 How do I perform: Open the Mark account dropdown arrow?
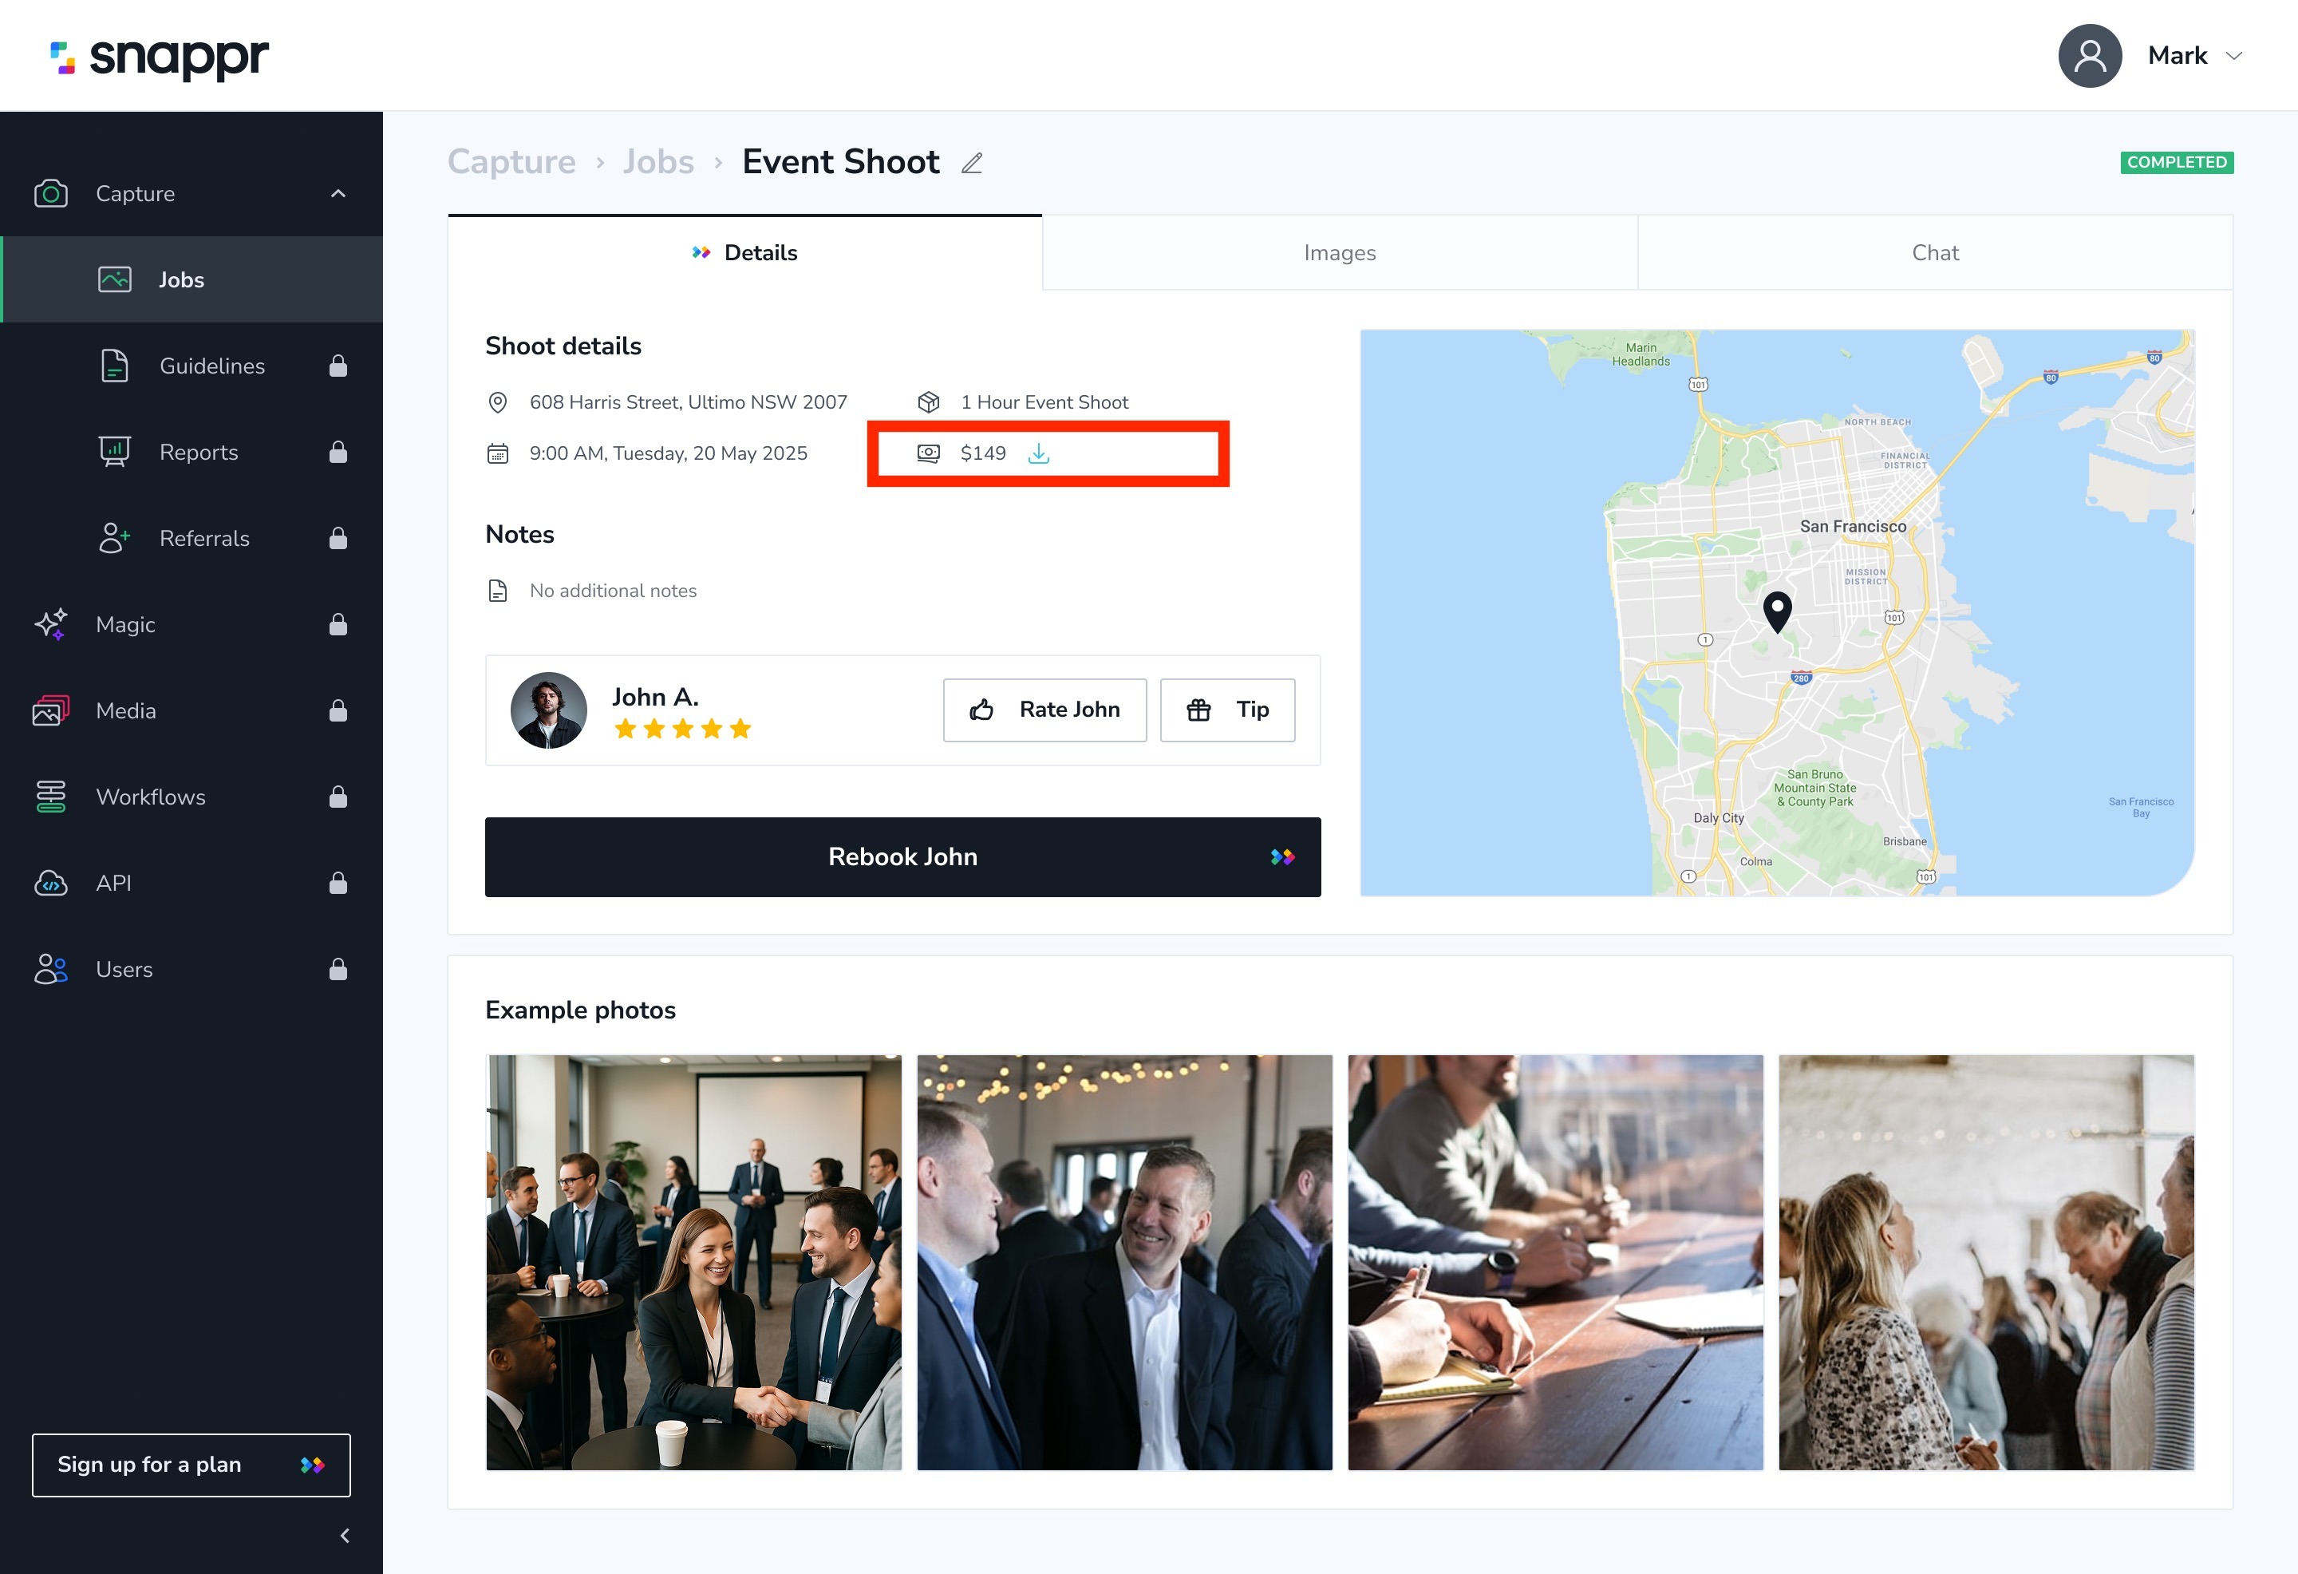pos(2233,57)
